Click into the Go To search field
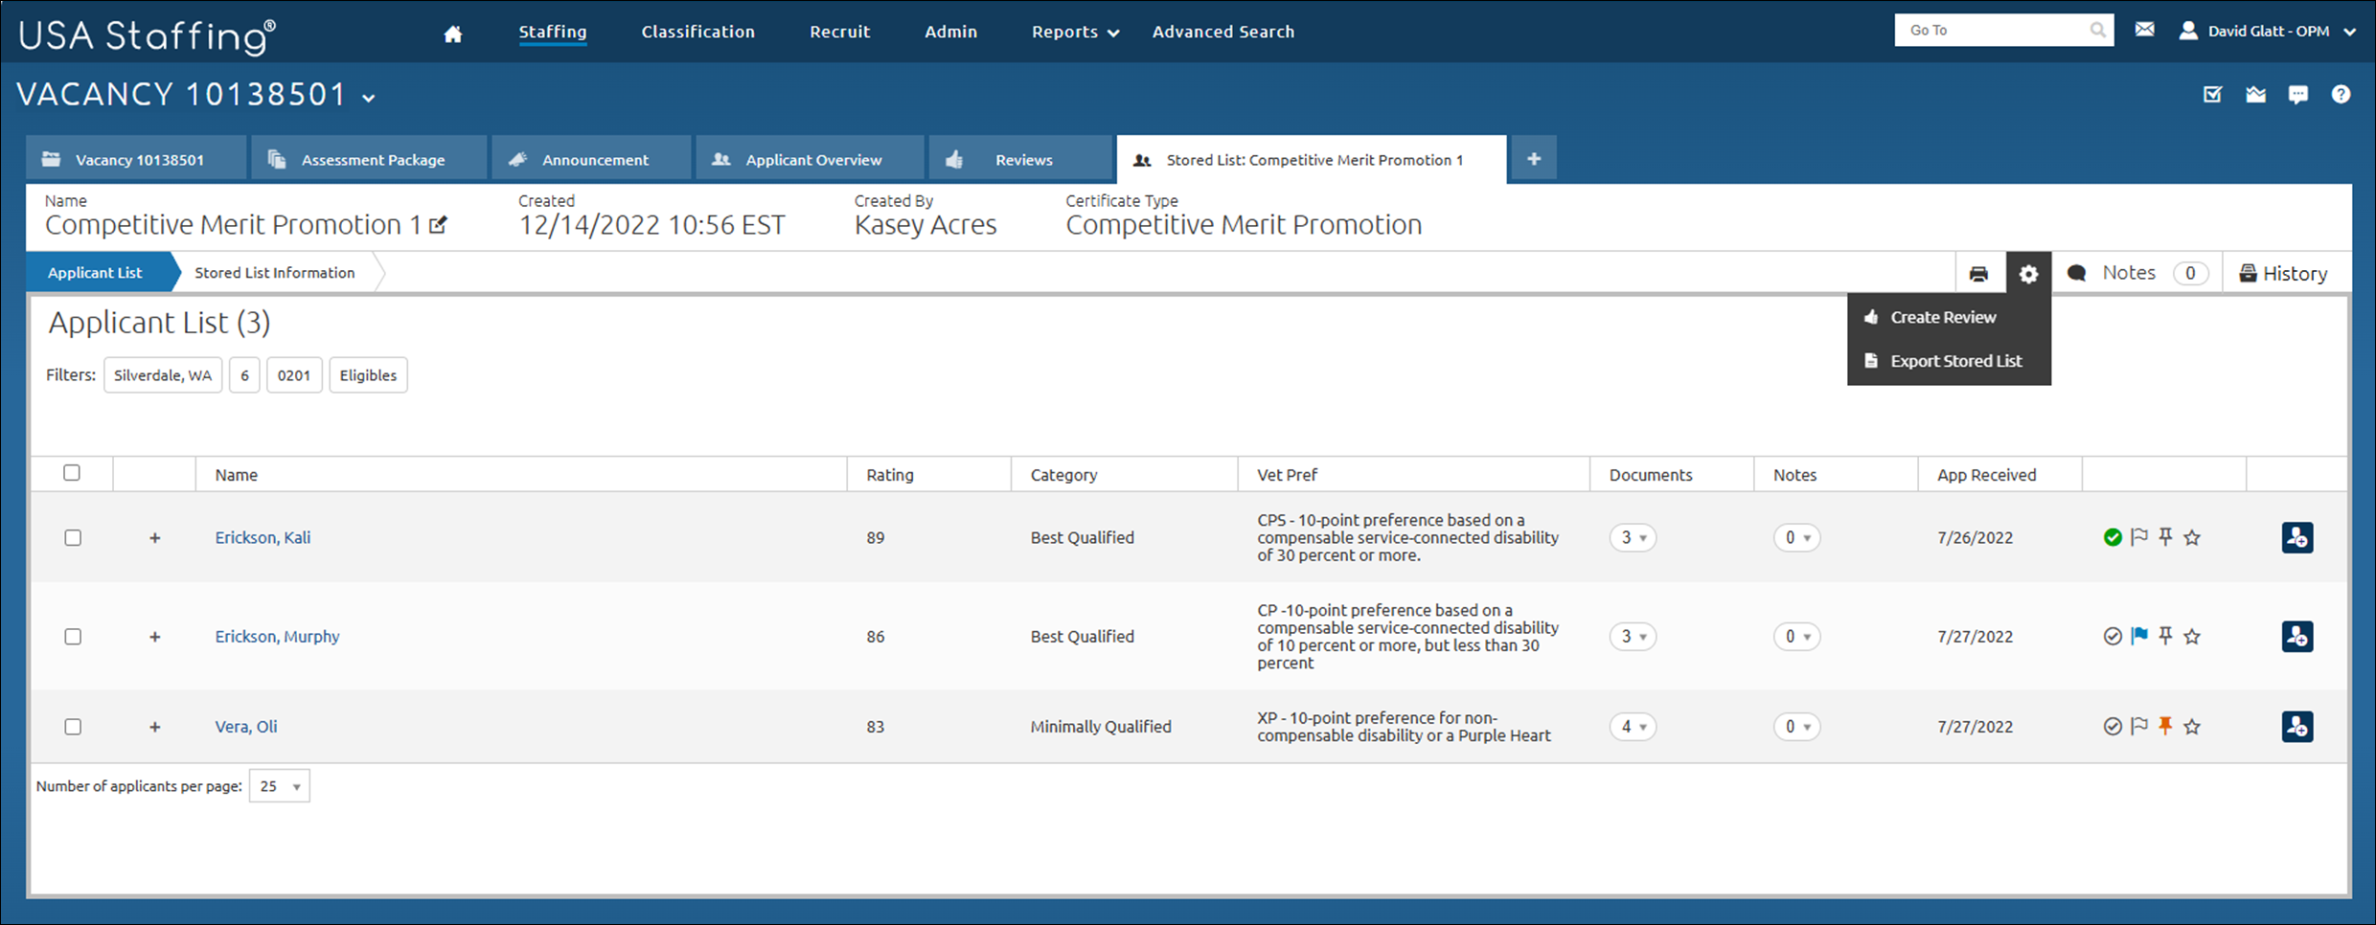2376x925 pixels. point(1993,29)
